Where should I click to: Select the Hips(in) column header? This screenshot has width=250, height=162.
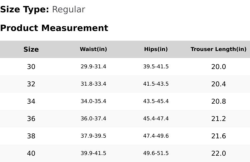click(156, 49)
